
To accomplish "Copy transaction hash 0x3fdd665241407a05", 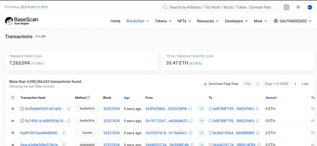I will point(69,109).
